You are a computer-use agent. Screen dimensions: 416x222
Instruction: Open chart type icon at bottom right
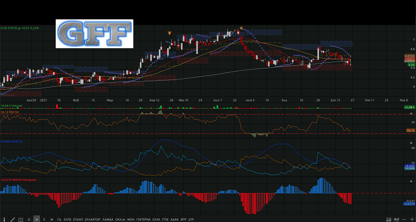[389, 220]
